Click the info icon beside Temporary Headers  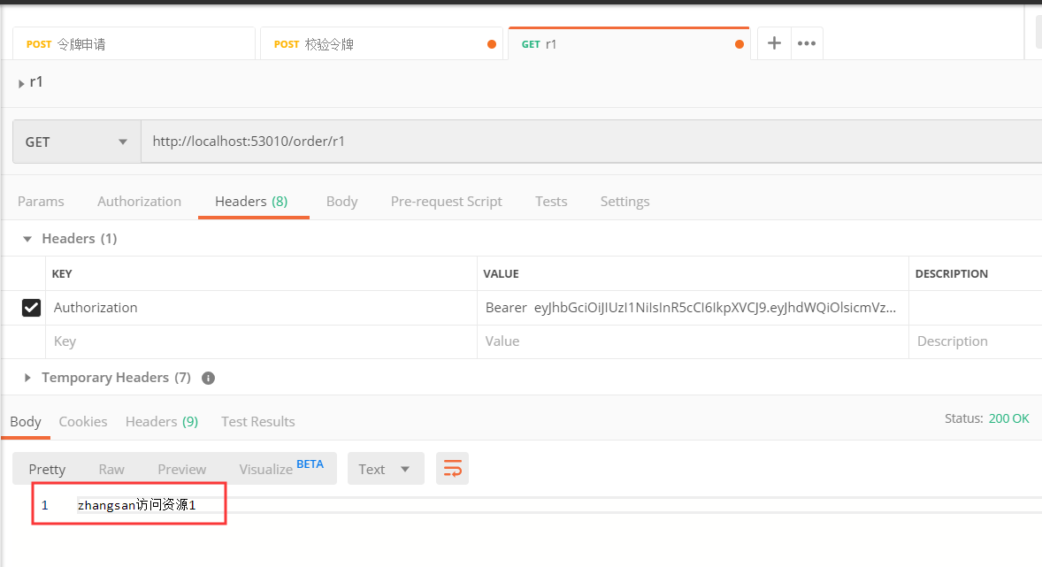(x=208, y=378)
